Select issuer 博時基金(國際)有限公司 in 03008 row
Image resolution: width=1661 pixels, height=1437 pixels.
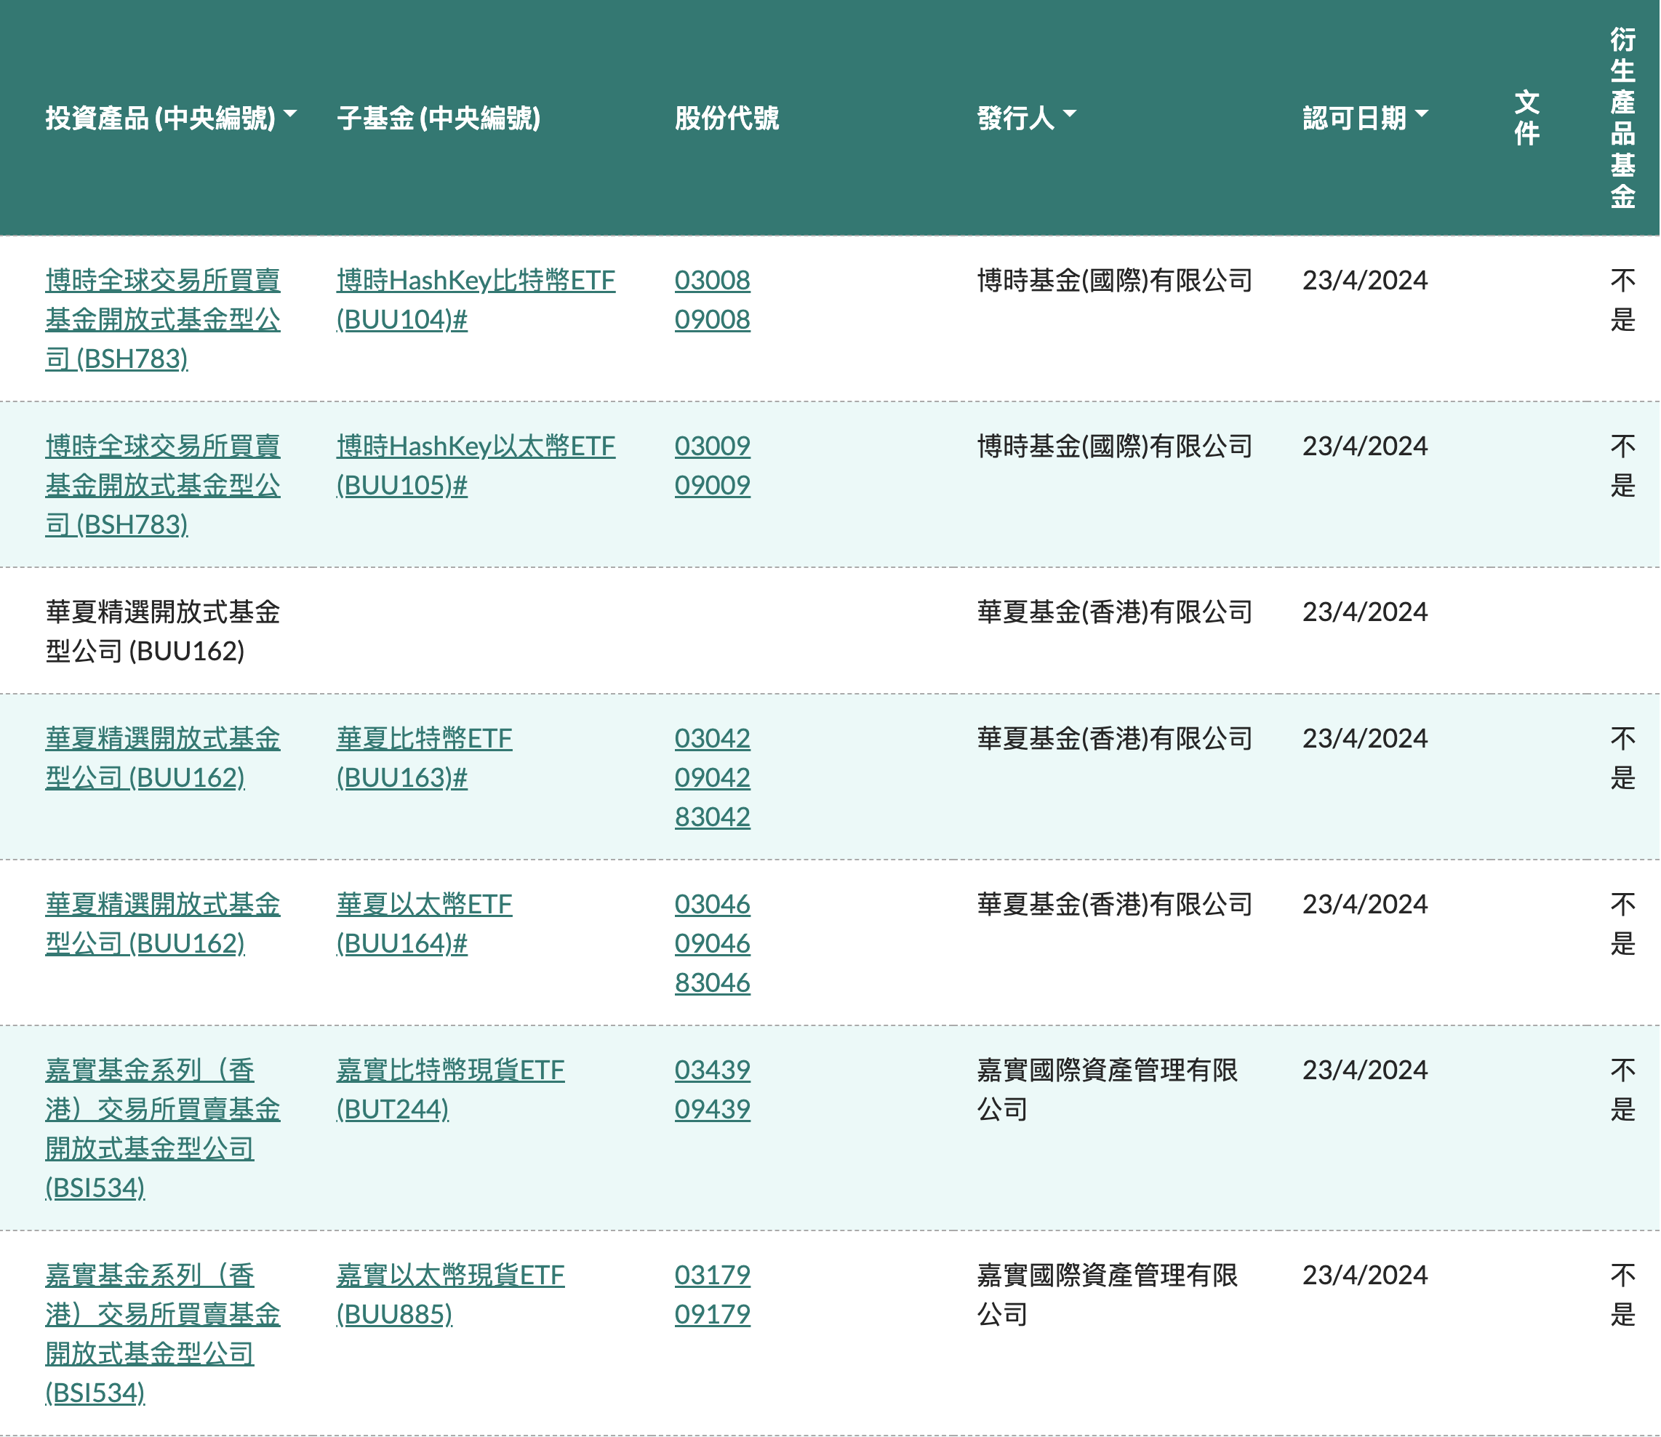(1115, 281)
